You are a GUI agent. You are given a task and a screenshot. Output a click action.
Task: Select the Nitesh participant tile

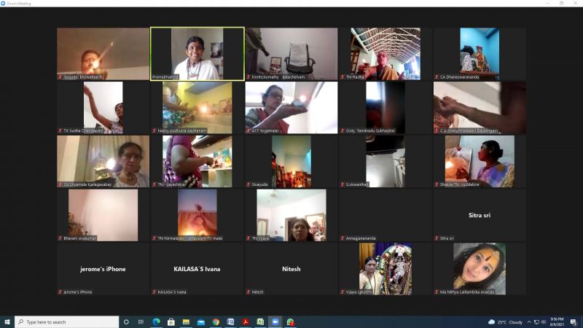point(291,269)
